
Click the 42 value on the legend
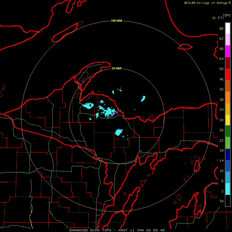click(x=221, y=89)
